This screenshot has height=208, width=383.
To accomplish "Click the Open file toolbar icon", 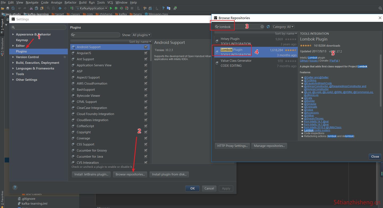I will pyautogui.click(x=3, y=8).
